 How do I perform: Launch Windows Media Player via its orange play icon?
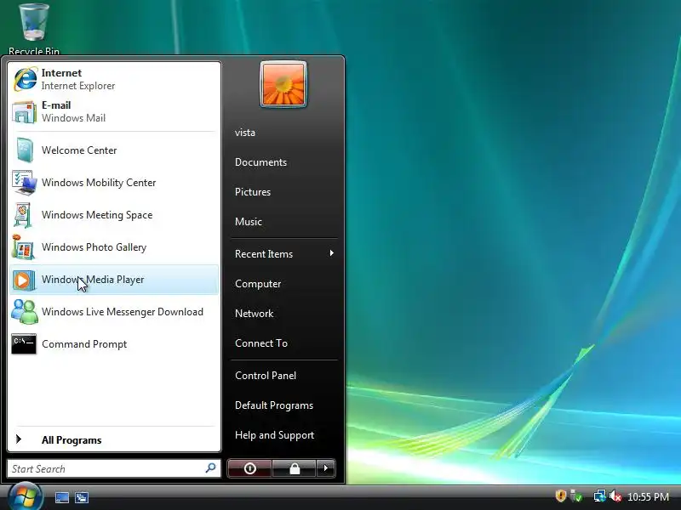[x=24, y=280]
